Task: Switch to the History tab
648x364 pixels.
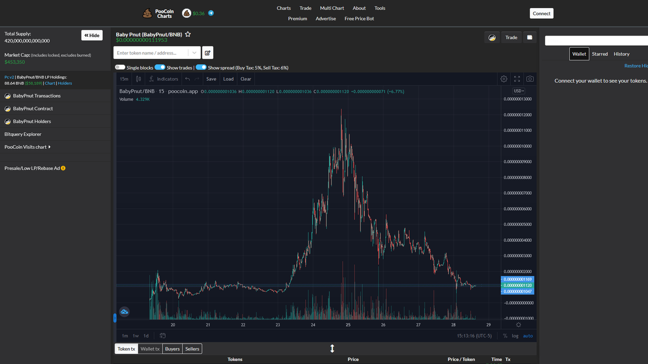Action: [x=622, y=54]
